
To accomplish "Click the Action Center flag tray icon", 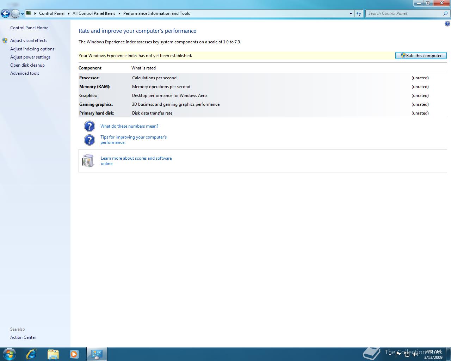I will tap(398, 354).
